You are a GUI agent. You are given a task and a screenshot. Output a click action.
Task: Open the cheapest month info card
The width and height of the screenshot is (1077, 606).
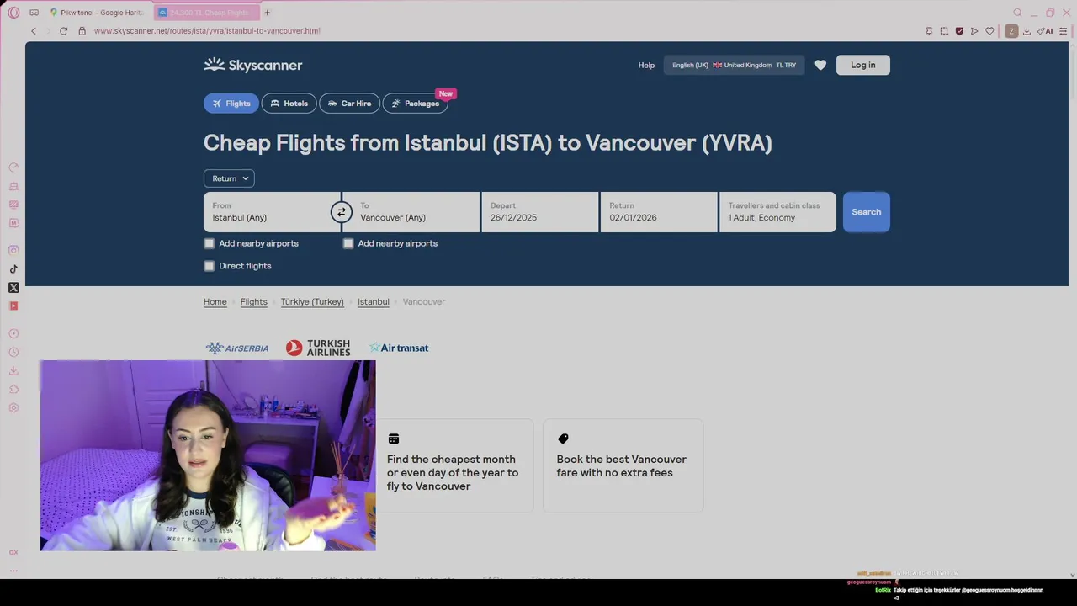[454, 465]
